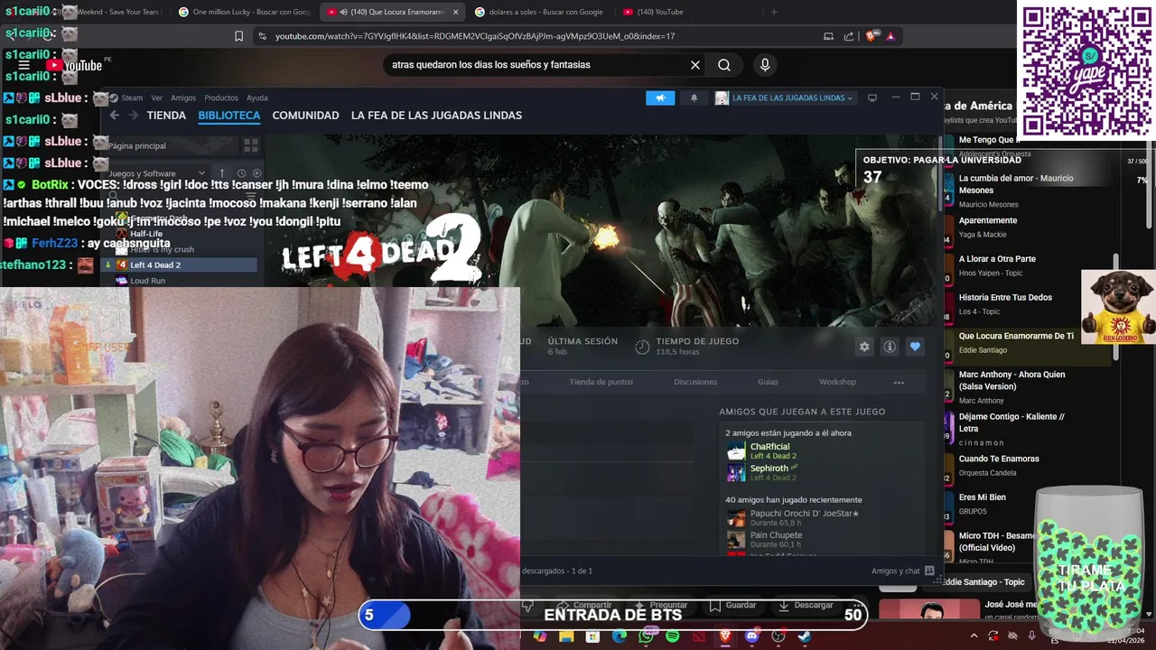Toggle ready-to-play filter in library
Viewport: 1156px width, 650px height.
(256, 173)
